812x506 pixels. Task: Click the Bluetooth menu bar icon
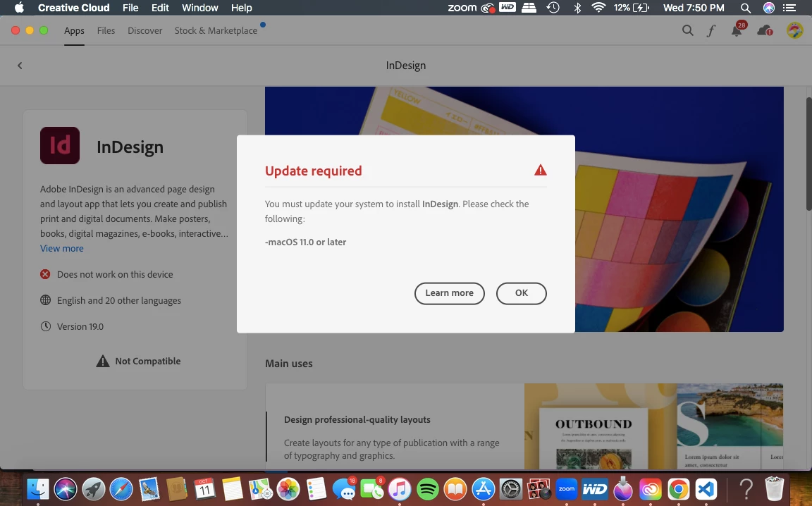[x=577, y=8]
